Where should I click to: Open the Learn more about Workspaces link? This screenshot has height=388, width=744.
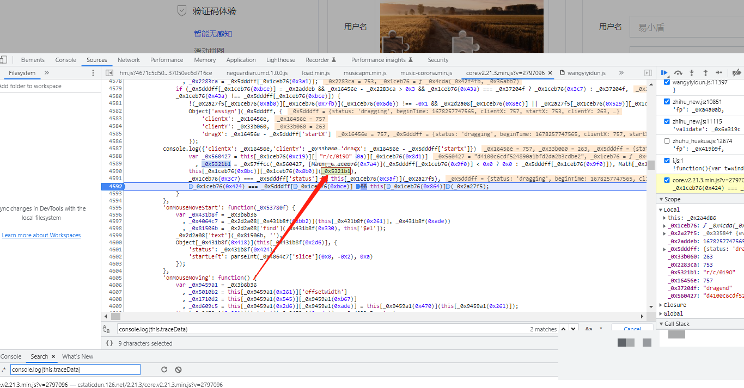click(x=41, y=235)
